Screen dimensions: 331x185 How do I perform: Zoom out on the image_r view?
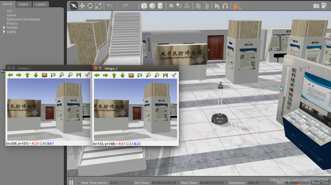click(70, 75)
